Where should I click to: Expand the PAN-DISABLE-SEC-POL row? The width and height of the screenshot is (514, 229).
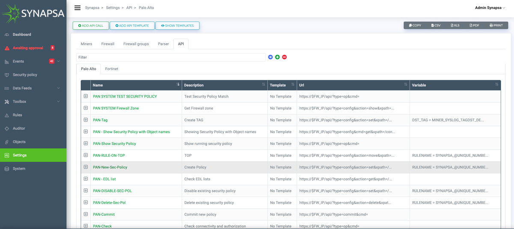(x=86, y=191)
